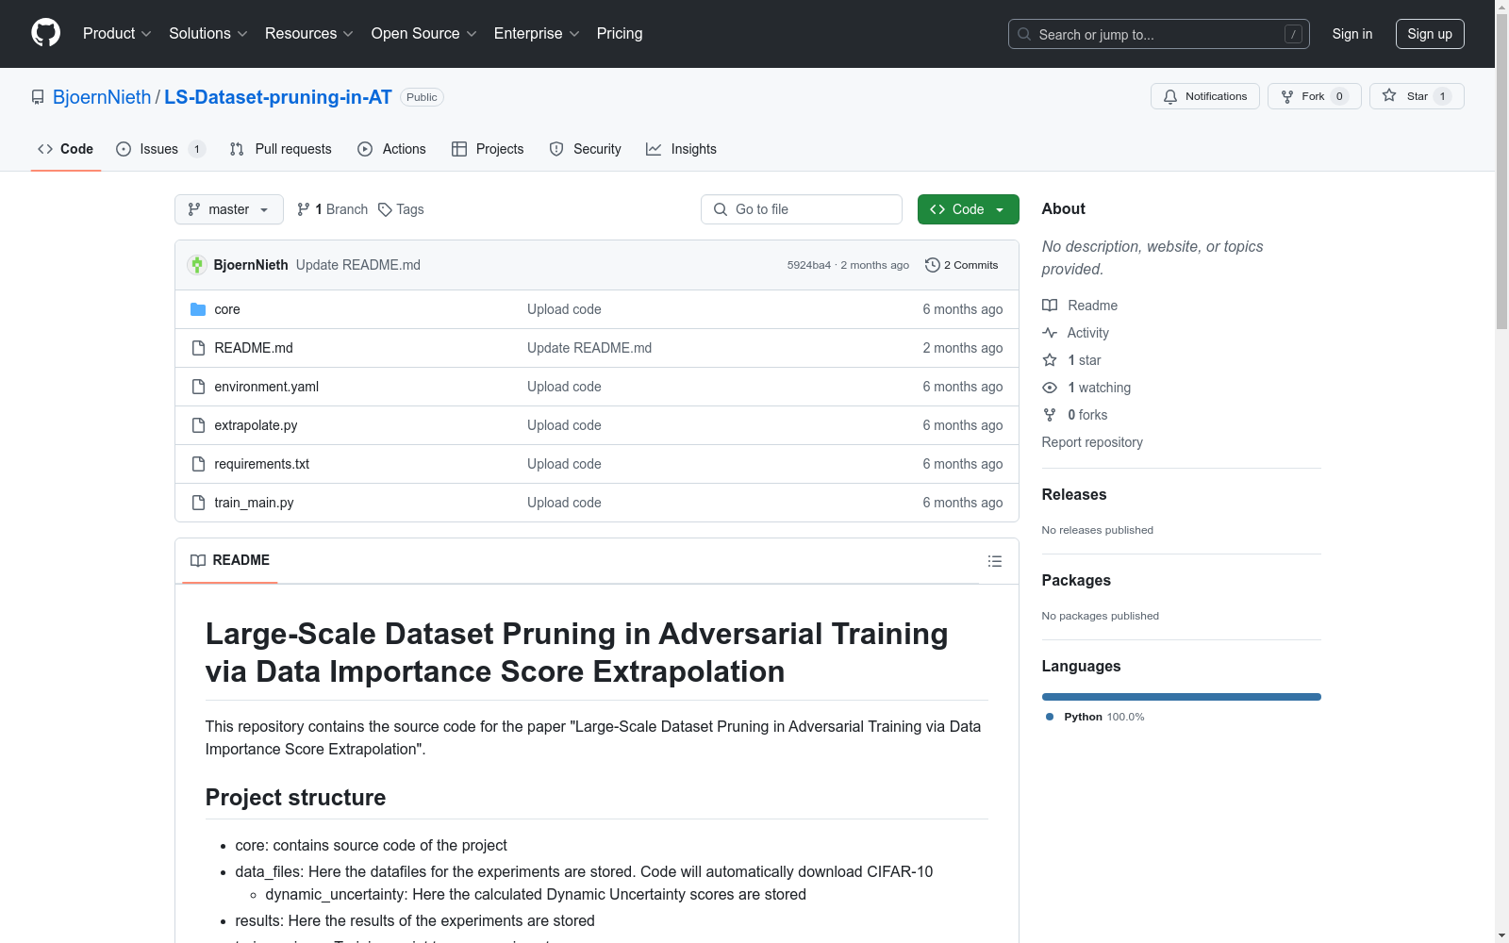Fork the repository
1509x943 pixels.
click(1315, 96)
